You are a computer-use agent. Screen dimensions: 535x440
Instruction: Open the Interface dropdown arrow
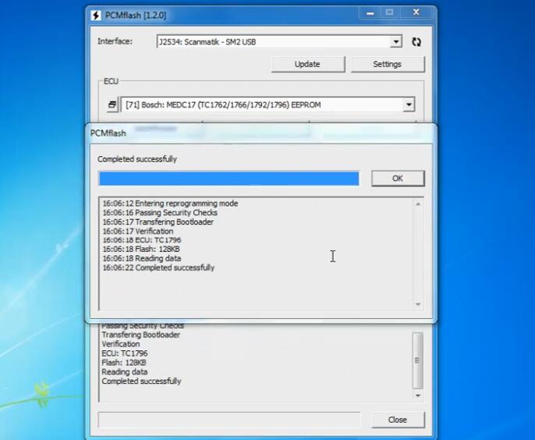(396, 42)
